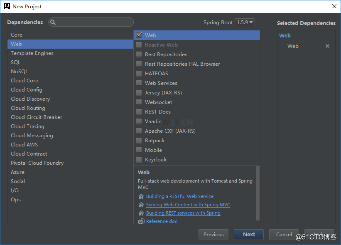Screen dimensions: 341x245
Task: Click the Web group heading in Selected Dependencies
Action: point(285,35)
